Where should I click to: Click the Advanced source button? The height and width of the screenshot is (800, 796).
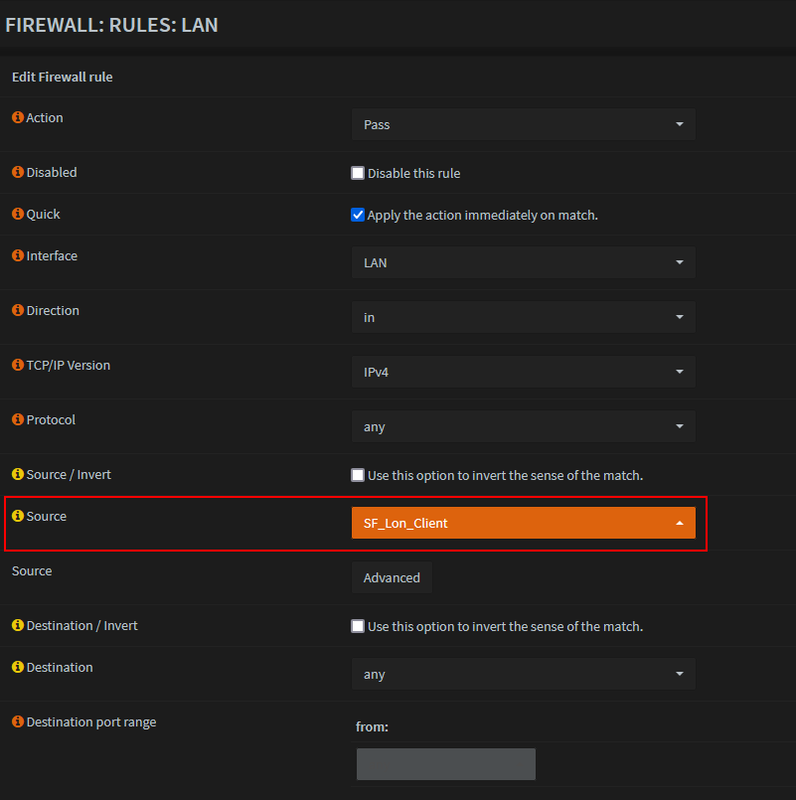(x=392, y=577)
